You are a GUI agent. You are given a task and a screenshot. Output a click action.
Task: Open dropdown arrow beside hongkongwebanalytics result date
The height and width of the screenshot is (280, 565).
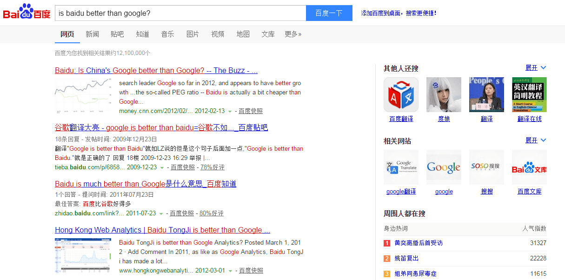(230, 271)
